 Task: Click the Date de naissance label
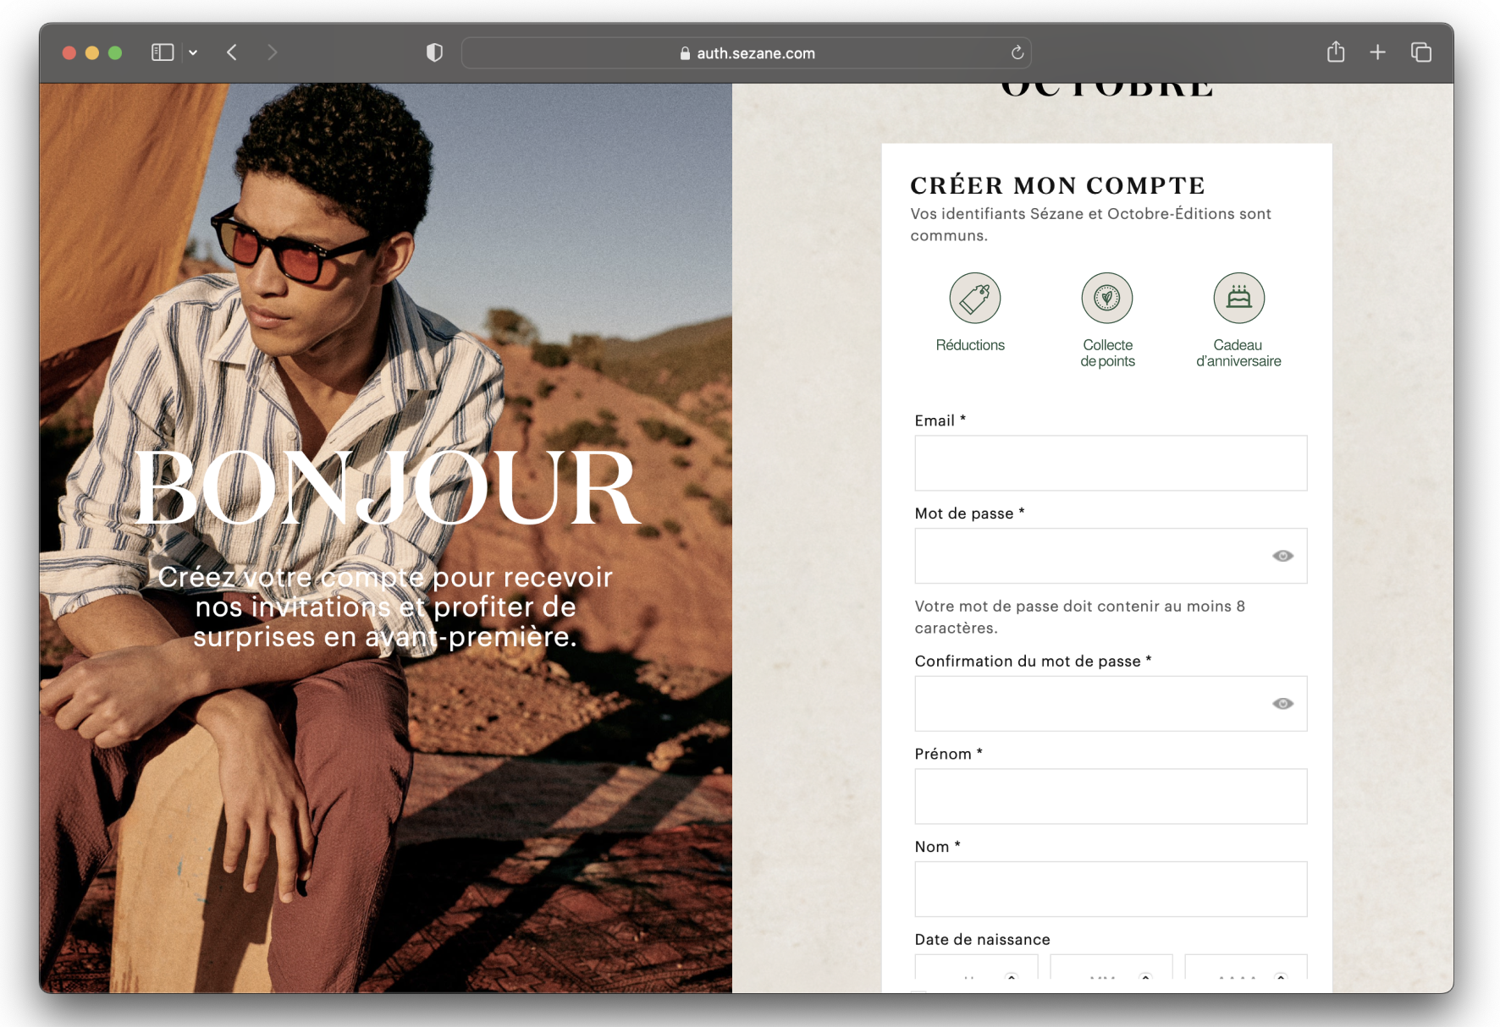tap(982, 939)
